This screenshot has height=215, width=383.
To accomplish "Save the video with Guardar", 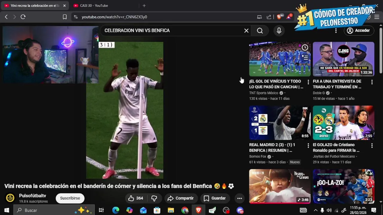I will (x=215, y=198).
